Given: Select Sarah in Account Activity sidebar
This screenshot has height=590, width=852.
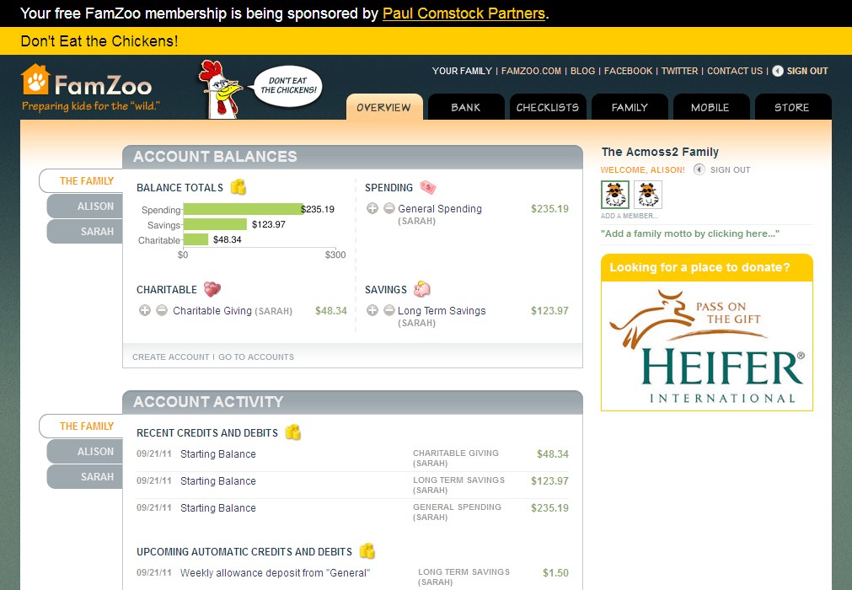Looking at the screenshot, I should 85,476.
